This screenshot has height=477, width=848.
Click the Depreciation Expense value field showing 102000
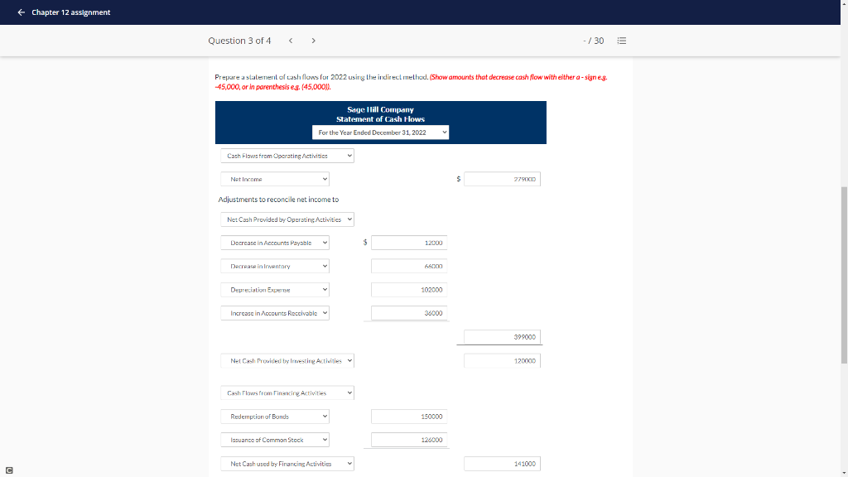click(409, 289)
